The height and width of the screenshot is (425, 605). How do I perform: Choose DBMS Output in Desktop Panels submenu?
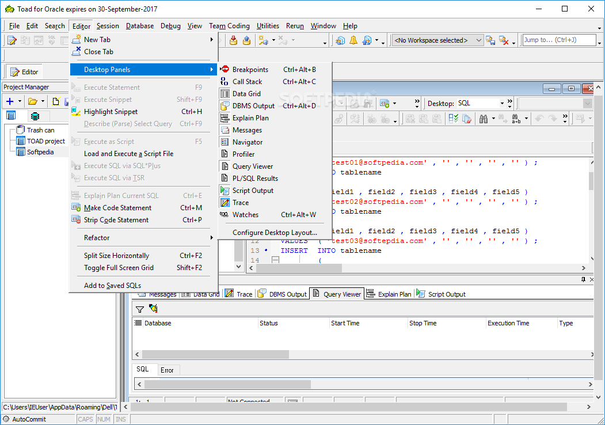[x=275, y=106]
